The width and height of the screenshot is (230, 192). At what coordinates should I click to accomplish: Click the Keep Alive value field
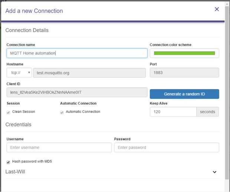point(173,112)
